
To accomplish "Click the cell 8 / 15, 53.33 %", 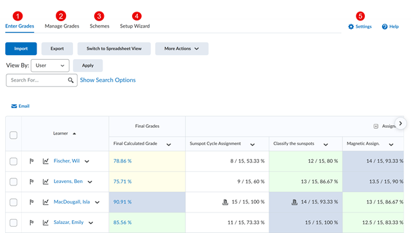I will pos(227,161).
